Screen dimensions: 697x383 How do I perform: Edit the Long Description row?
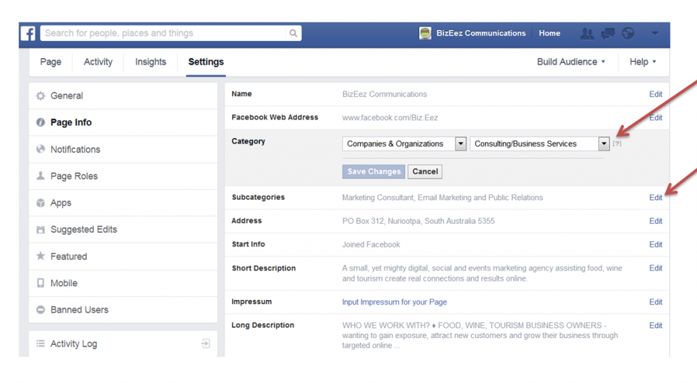[x=655, y=326]
